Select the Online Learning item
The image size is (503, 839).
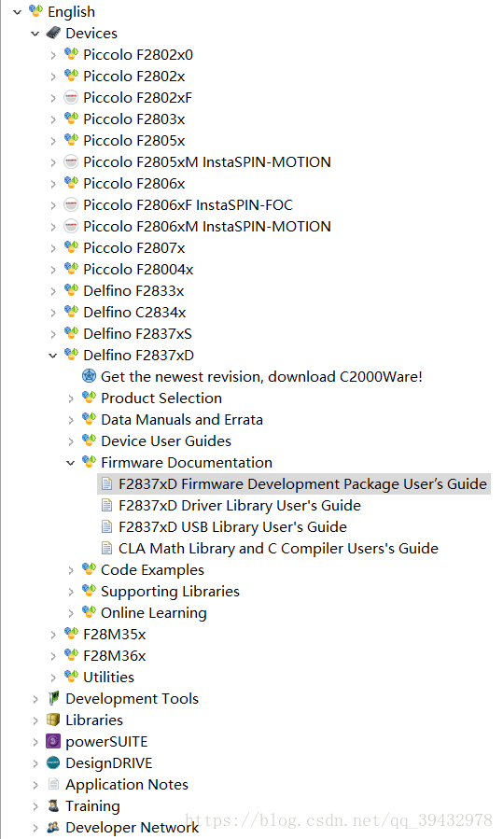[x=154, y=613]
